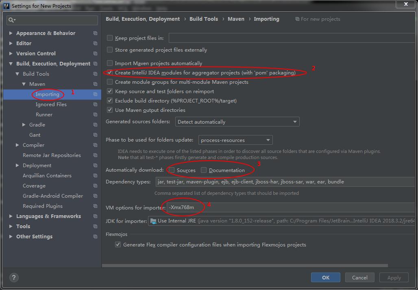
Task: Click project-level icon beside Importing row
Action: (x=95, y=94)
